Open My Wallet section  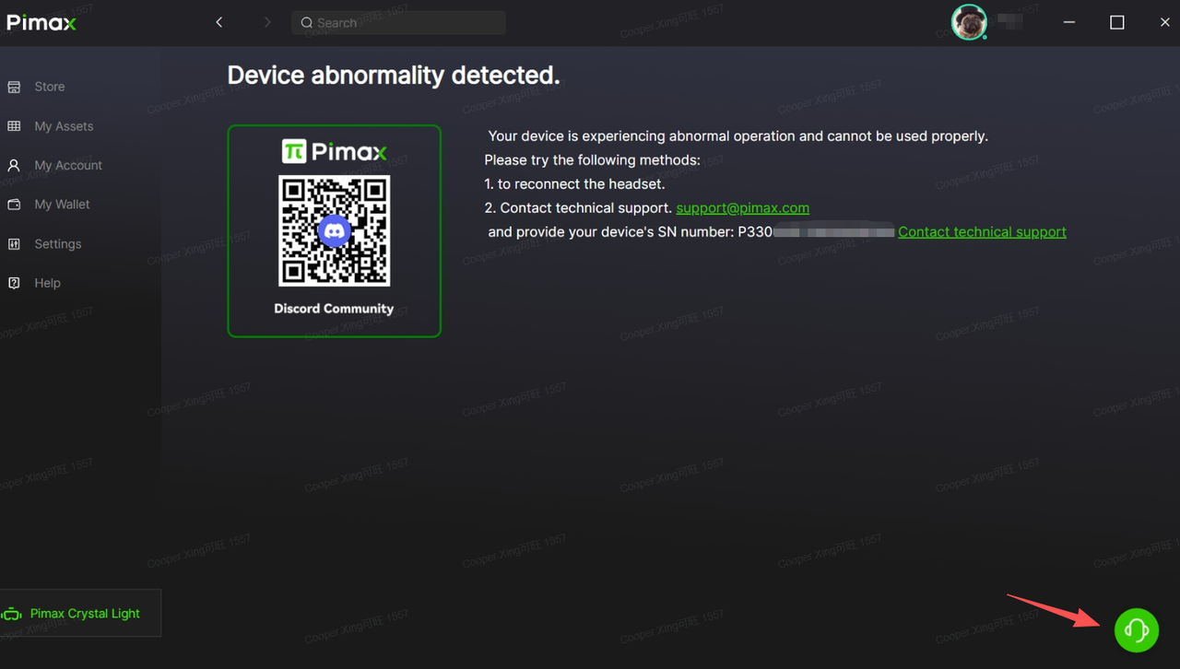pyautogui.click(x=62, y=205)
